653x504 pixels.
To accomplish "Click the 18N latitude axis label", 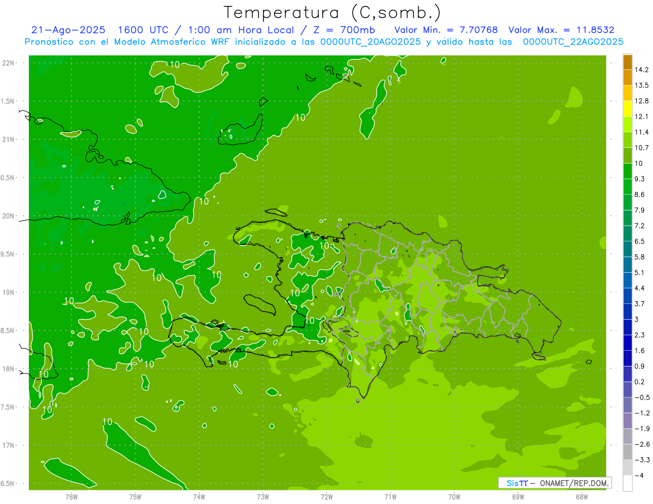I will coord(8,369).
